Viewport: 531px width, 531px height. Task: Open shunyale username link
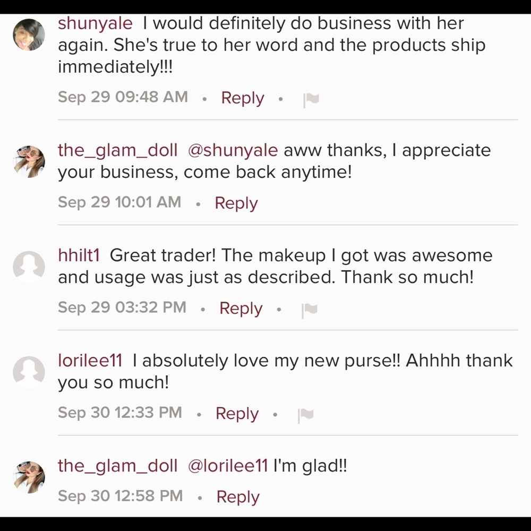click(95, 23)
